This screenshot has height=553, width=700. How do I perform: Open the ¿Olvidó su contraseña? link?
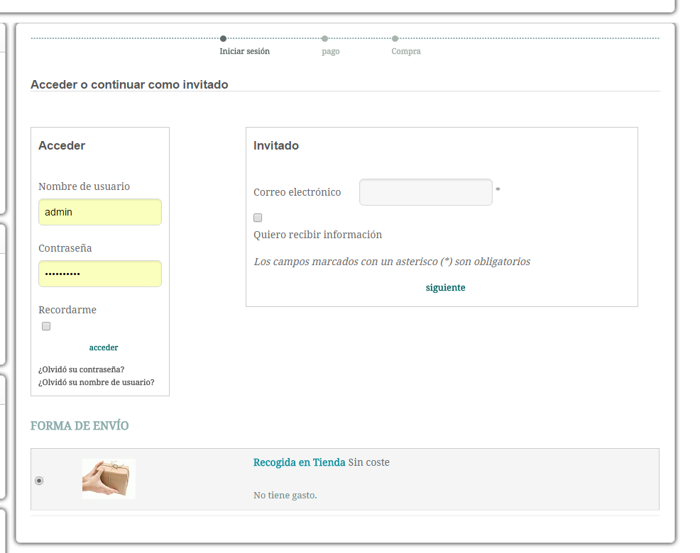pyautogui.click(x=81, y=369)
